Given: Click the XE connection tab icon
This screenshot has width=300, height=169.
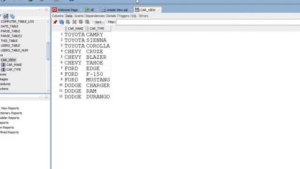Looking at the screenshot, I should [87, 9].
